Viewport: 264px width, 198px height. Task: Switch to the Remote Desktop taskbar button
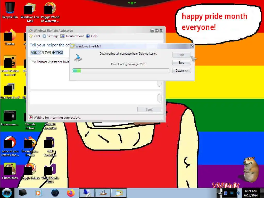[x=87, y=193]
